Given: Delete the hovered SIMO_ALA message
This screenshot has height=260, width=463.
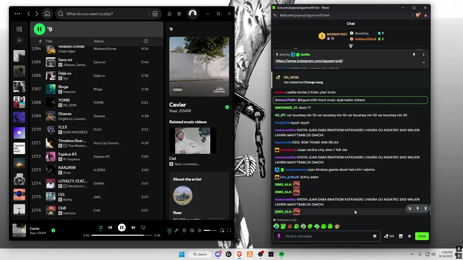Looking at the screenshot, I should click(x=425, y=208).
